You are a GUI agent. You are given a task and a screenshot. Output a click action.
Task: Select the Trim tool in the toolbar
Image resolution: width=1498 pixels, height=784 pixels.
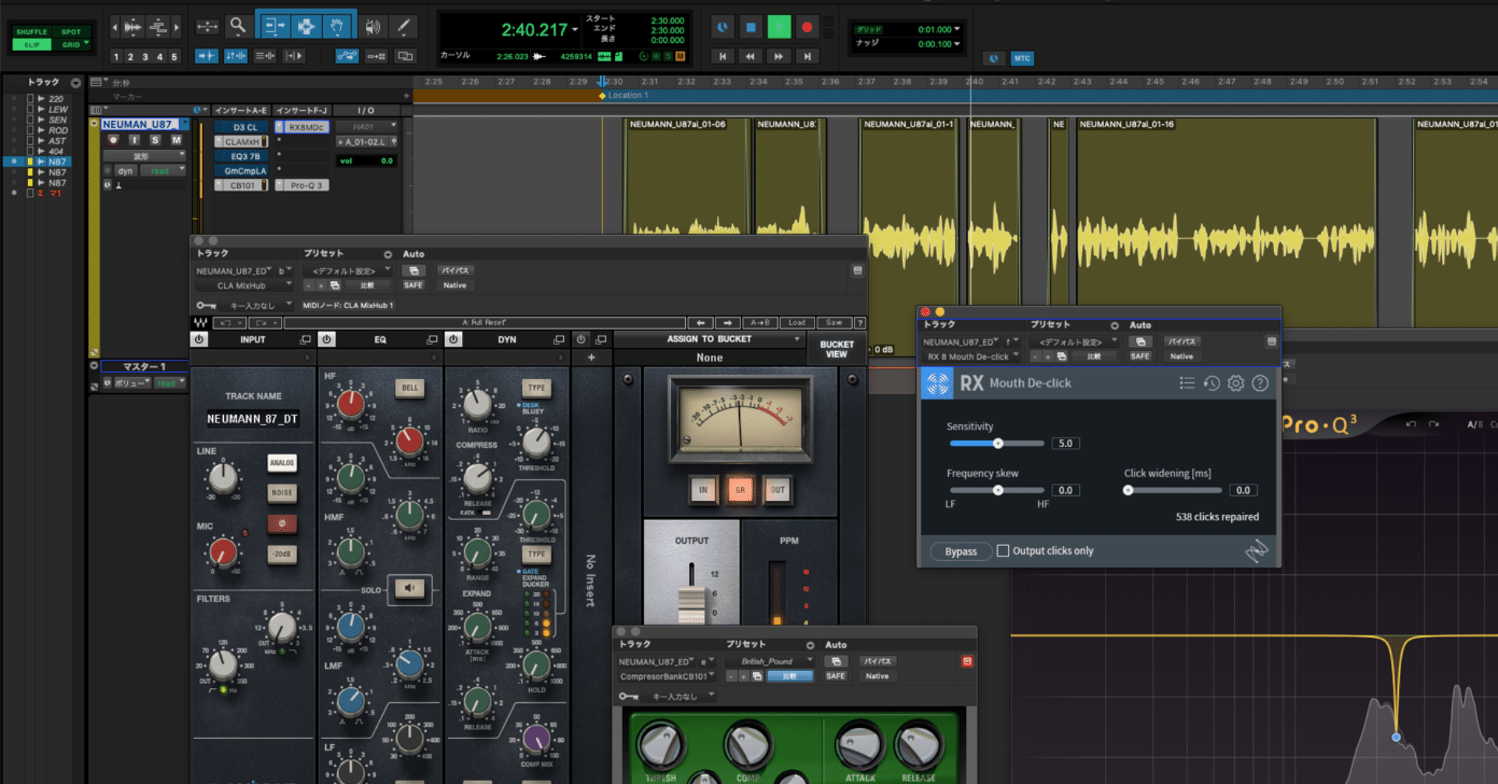[x=274, y=27]
